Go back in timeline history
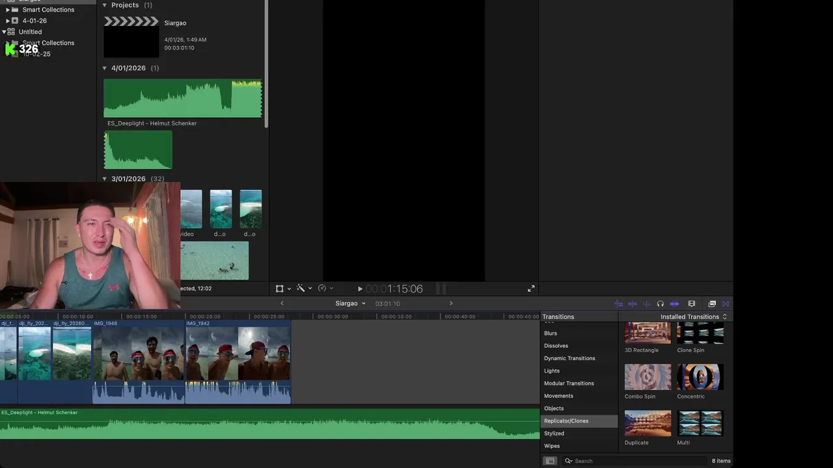Viewport: 833px width, 468px height. pos(282,304)
